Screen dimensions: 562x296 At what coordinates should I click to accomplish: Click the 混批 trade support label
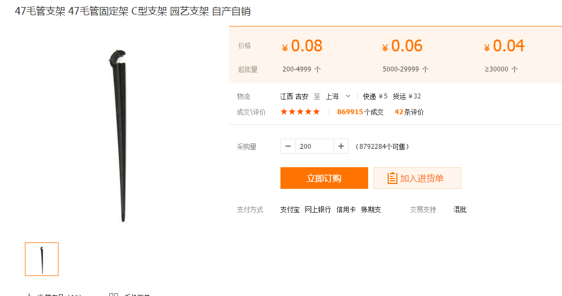(460, 209)
